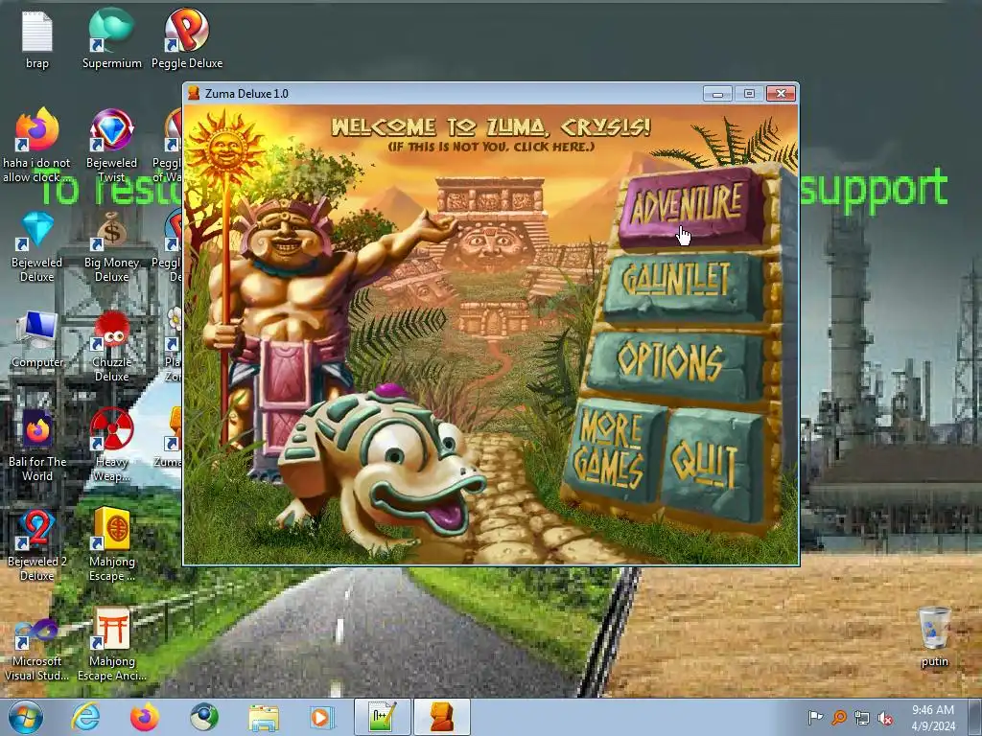Open Bali for The World shortcut
This screenshot has width=982, height=736.
coord(37,446)
